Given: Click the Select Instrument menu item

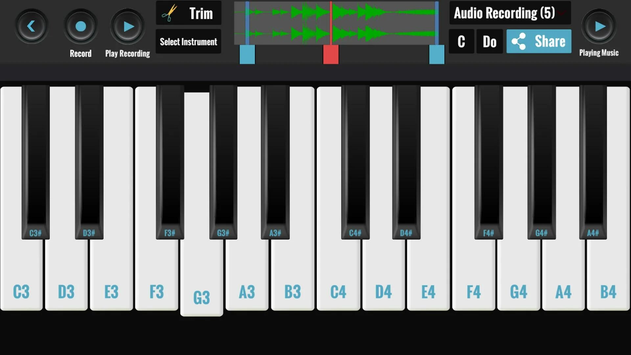Looking at the screenshot, I should [x=189, y=42].
